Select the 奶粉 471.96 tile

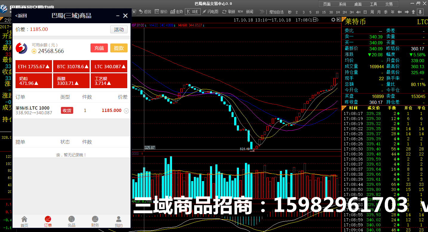(x=34, y=81)
